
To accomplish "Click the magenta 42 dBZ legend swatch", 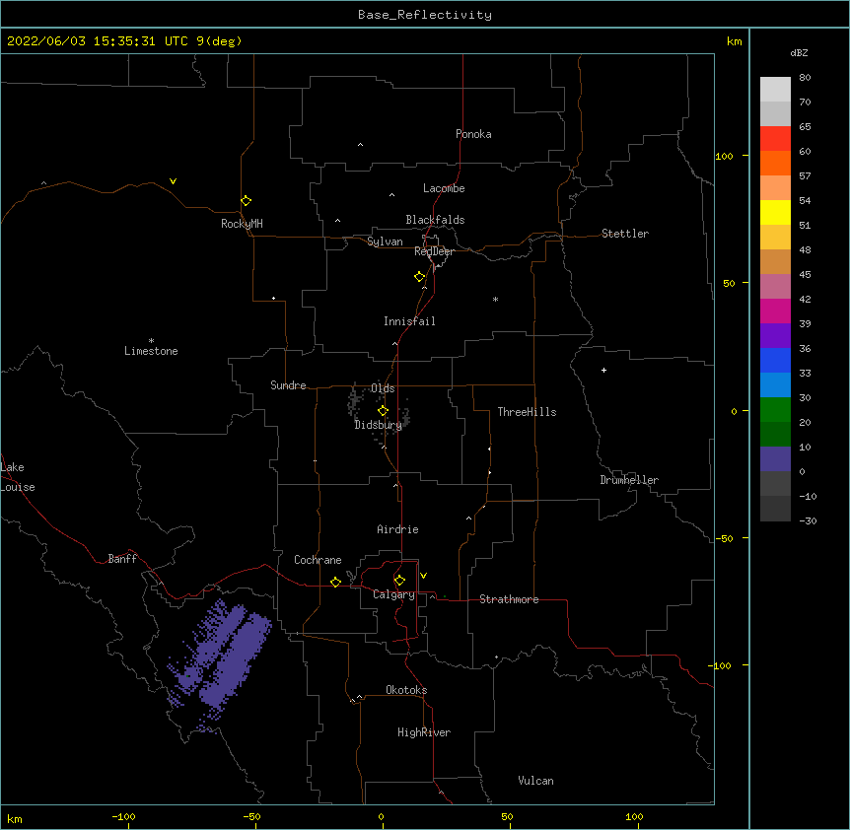I will 775,311.
